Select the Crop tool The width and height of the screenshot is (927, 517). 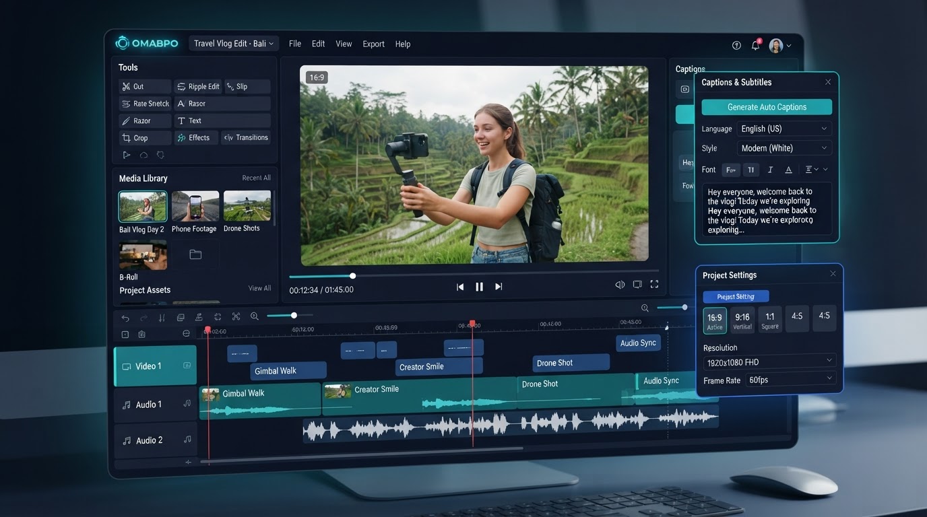pyautogui.click(x=145, y=138)
